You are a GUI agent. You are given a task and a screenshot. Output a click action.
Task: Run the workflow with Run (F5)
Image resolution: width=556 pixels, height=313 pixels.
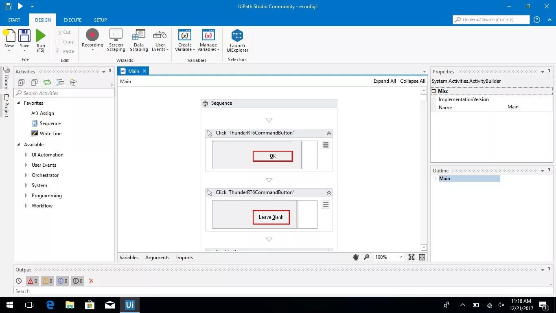point(41,41)
